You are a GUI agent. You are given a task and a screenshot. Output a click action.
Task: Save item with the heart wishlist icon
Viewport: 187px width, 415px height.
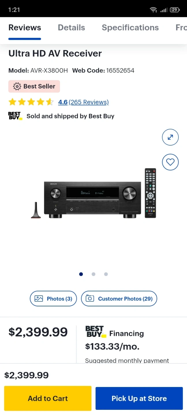(x=170, y=162)
